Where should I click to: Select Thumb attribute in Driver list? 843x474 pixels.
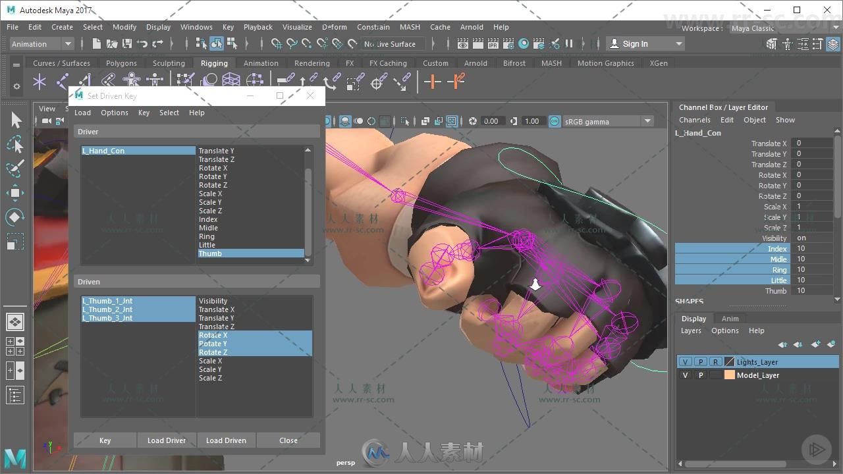(251, 253)
